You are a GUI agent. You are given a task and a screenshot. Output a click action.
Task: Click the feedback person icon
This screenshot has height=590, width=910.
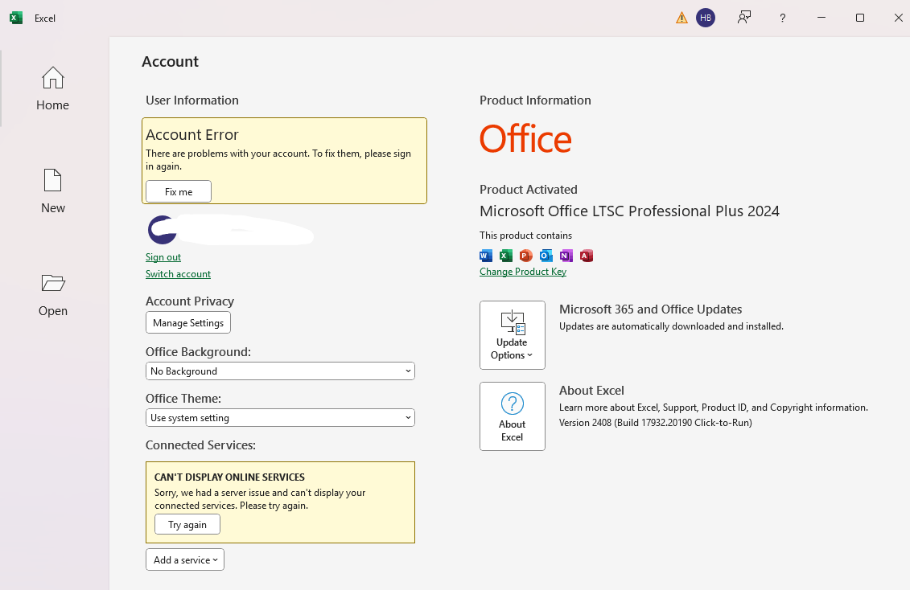(x=744, y=18)
